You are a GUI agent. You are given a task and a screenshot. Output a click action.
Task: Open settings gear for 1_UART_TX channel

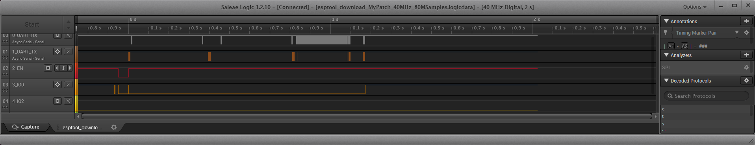tap(58, 51)
